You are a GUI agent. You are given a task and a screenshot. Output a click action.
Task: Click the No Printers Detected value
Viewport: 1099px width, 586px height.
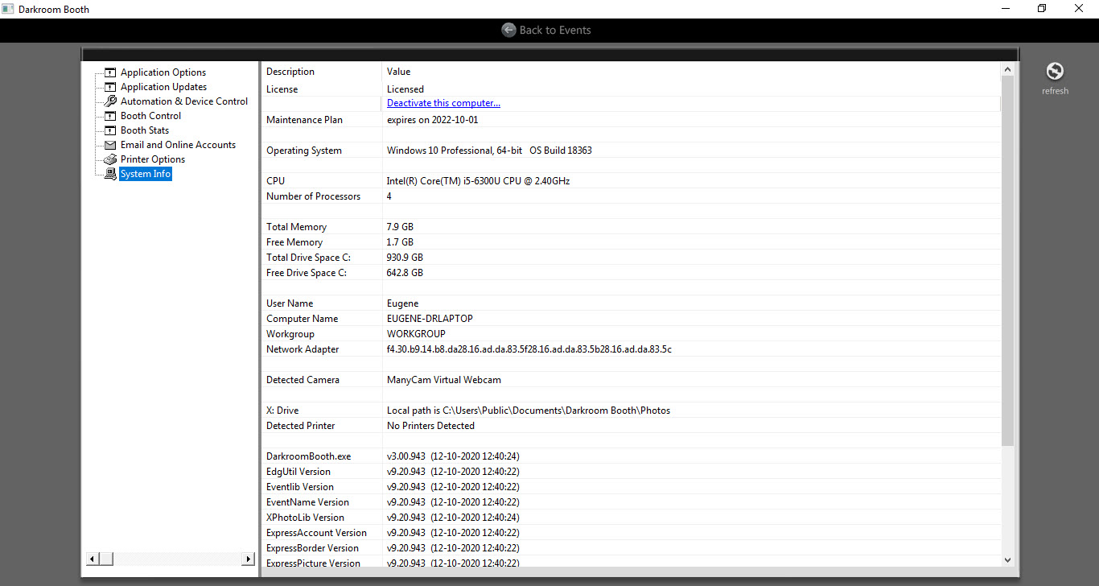[x=430, y=426]
